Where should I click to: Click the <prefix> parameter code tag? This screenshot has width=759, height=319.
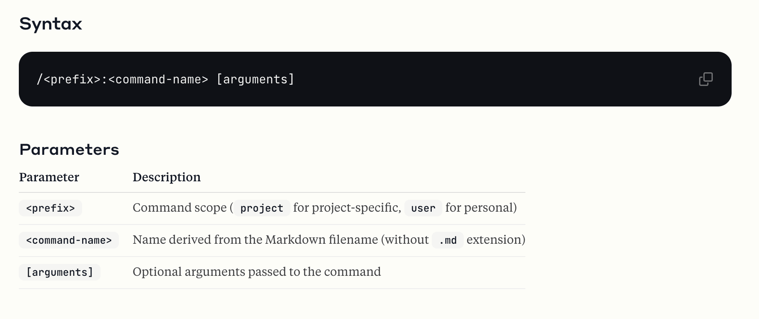50,208
